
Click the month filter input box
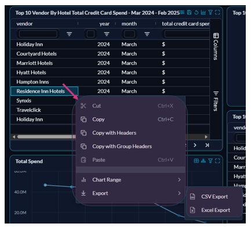click(x=129, y=34)
